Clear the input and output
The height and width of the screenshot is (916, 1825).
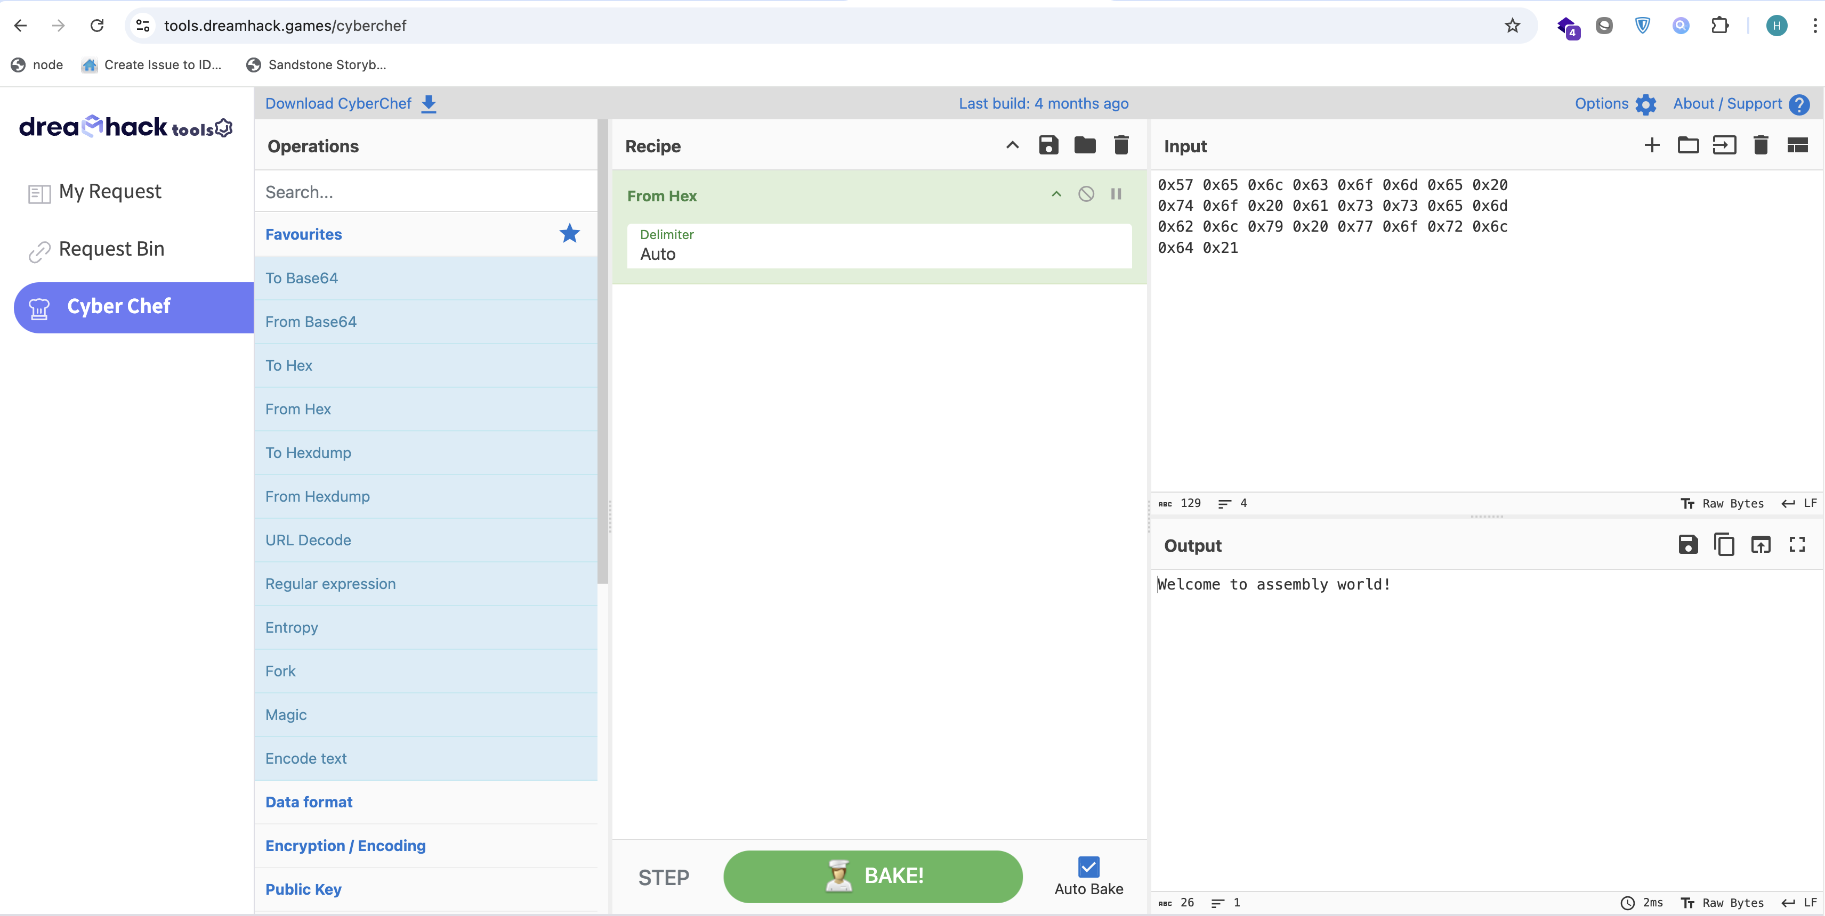coord(1761,145)
